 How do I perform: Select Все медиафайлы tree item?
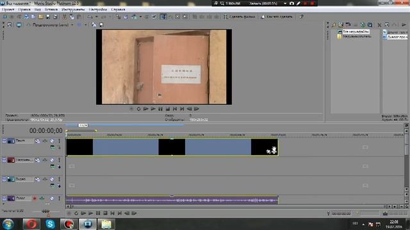pos(356,31)
